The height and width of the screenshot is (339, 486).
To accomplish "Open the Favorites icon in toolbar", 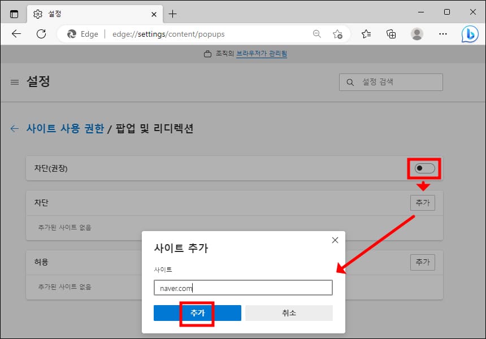I will point(366,34).
